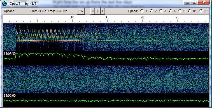This screenshot has height=109, width=212.
Task: Click the 14:06:30 waterfall signal trace
Action: click(x=106, y=57)
